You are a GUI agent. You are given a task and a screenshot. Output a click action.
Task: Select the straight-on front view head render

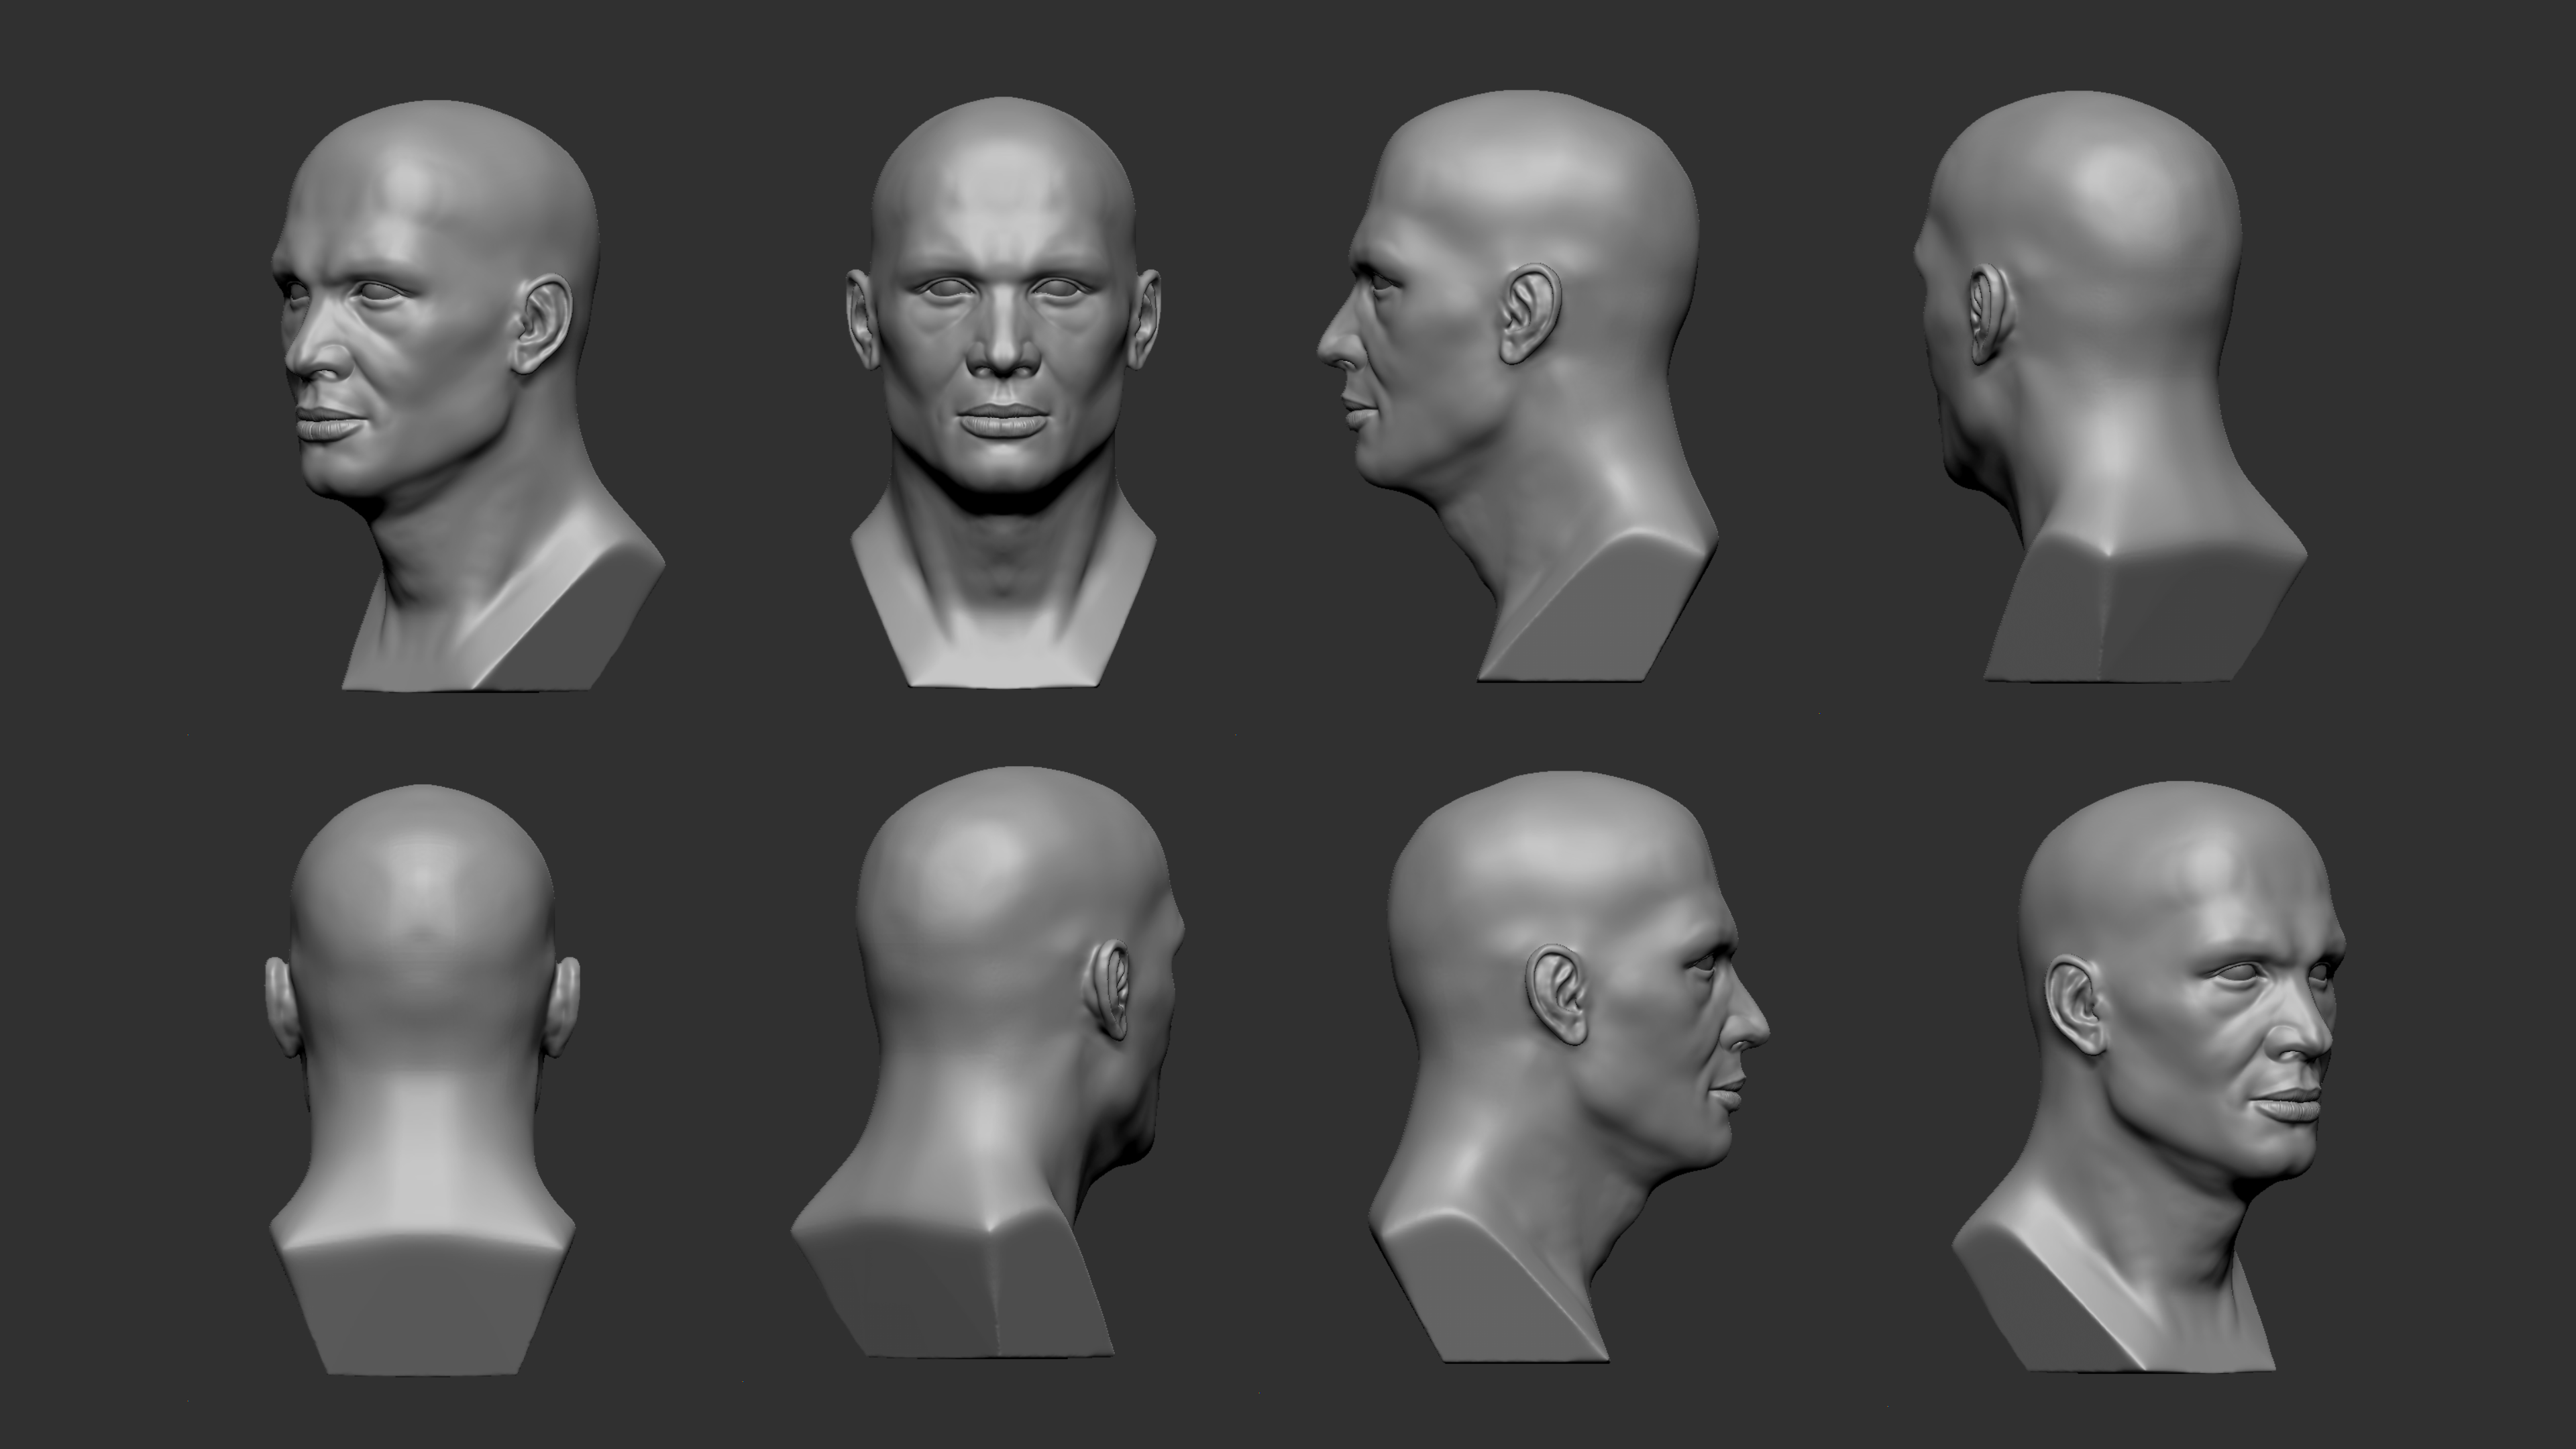[1004, 392]
